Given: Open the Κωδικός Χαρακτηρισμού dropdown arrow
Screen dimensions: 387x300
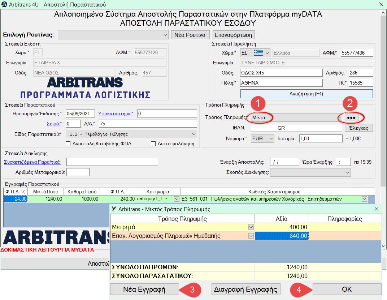Looking at the screenshot, I should (364, 199).
